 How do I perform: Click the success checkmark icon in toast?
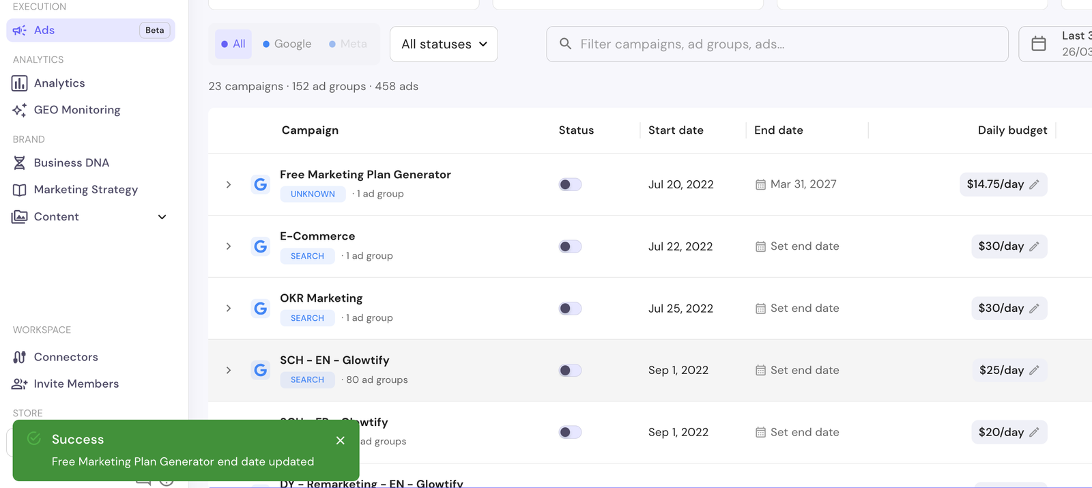(x=33, y=439)
